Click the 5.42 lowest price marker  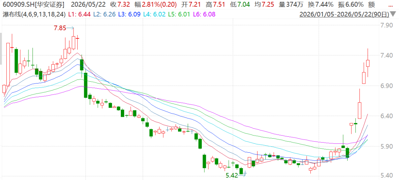click(232, 175)
